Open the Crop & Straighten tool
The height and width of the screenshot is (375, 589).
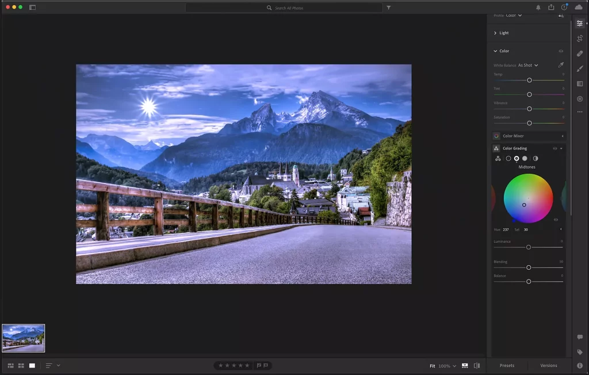tap(580, 39)
